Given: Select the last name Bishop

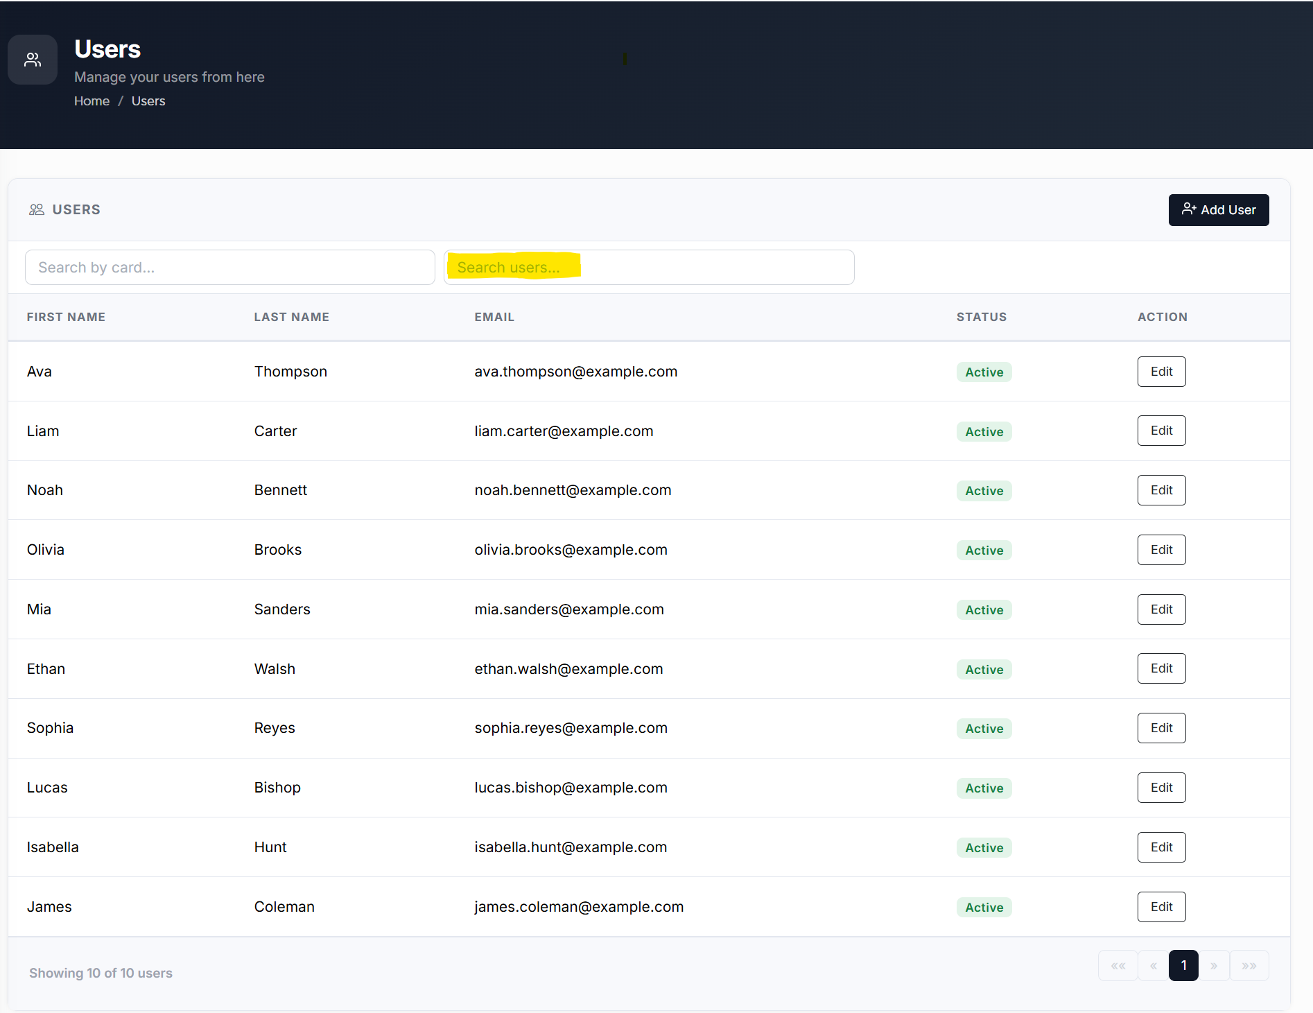Looking at the screenshot, I should (x=277, y=788).
